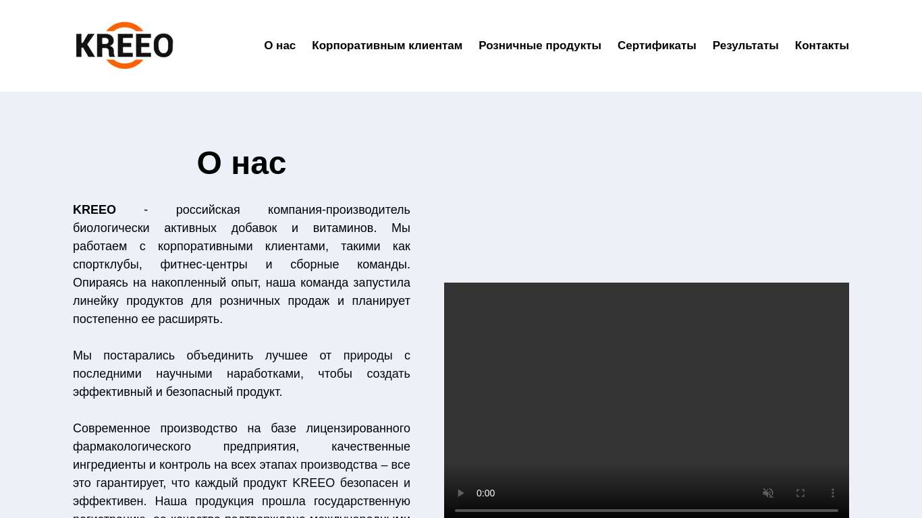The width and height of the screenshot is (922, 518).
Task: Click the play triangle in the video controls
Action: tap(461, 493)
